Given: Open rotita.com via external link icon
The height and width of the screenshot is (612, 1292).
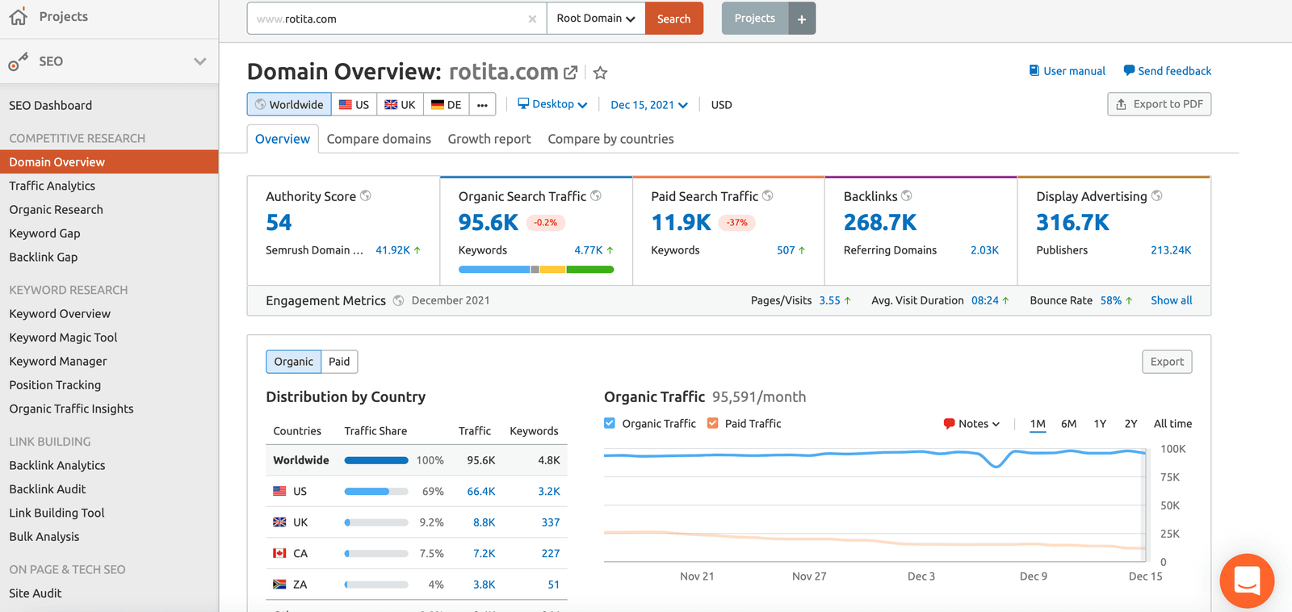Looking at the screenshot, I should [570, 73].
